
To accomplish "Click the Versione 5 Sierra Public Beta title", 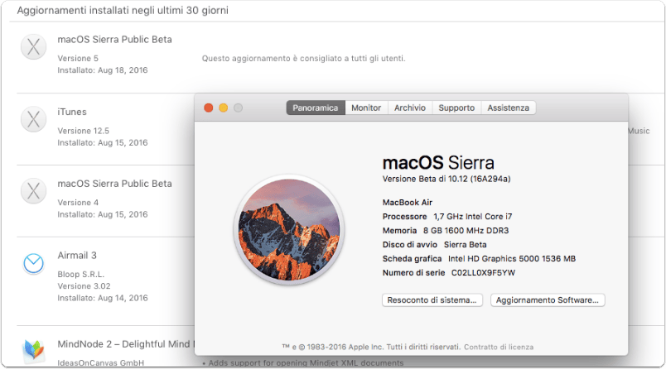I will click(x=114, y=40).
